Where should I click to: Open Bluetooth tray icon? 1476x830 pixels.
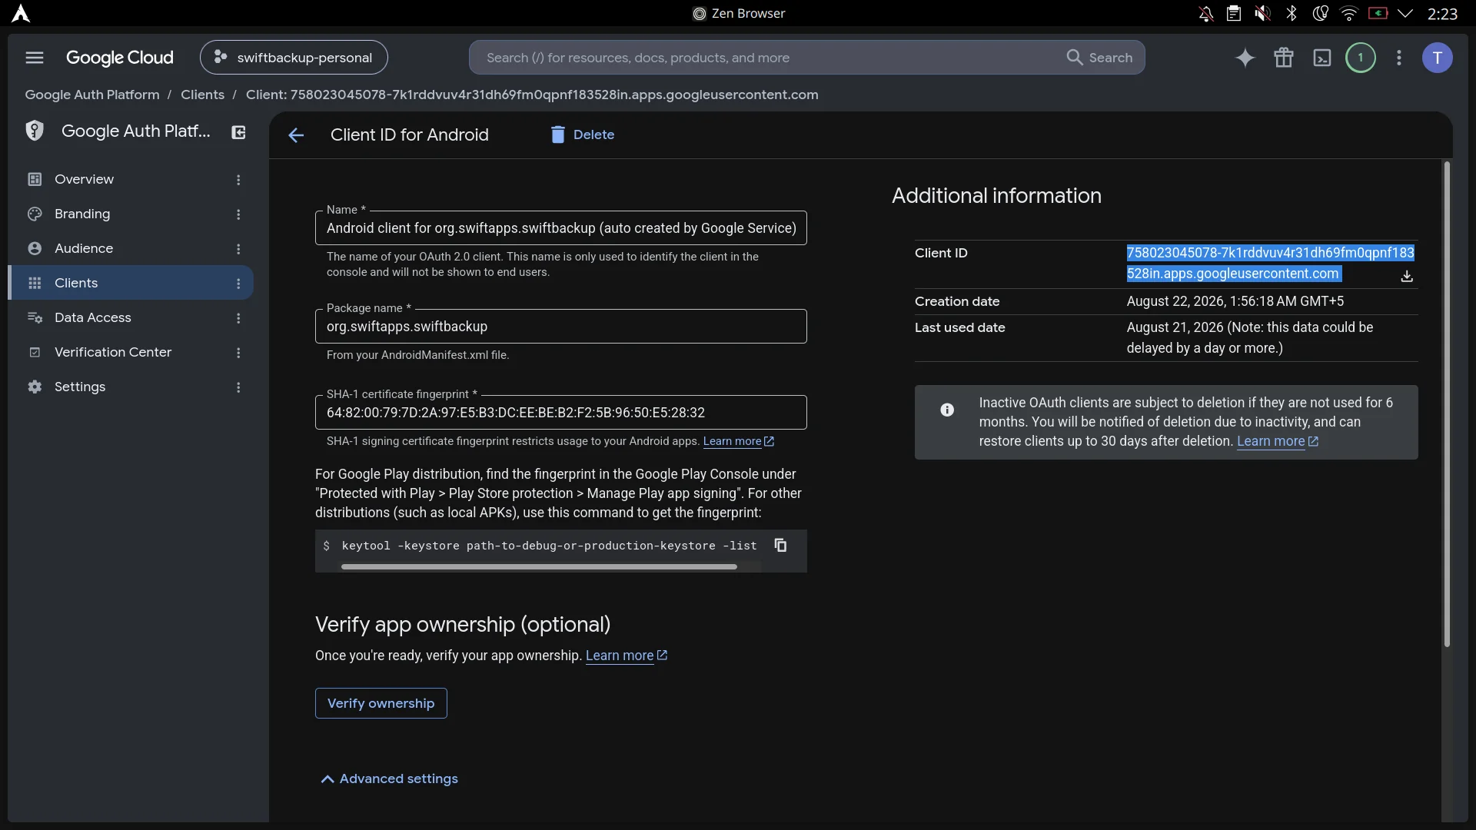tap(1291, 14)
